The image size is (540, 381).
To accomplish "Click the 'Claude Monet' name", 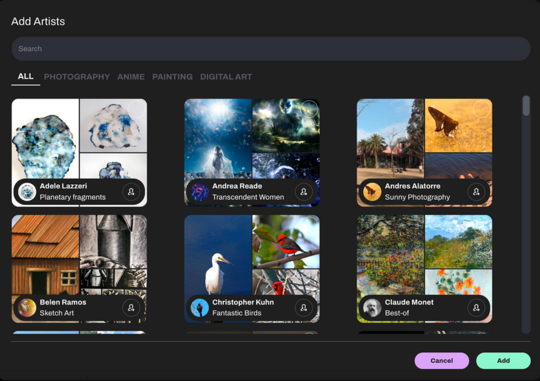I will 409,302.
